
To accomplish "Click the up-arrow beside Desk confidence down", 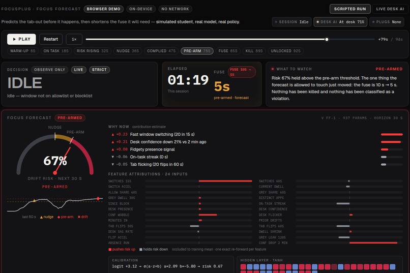I will (113, 142).
